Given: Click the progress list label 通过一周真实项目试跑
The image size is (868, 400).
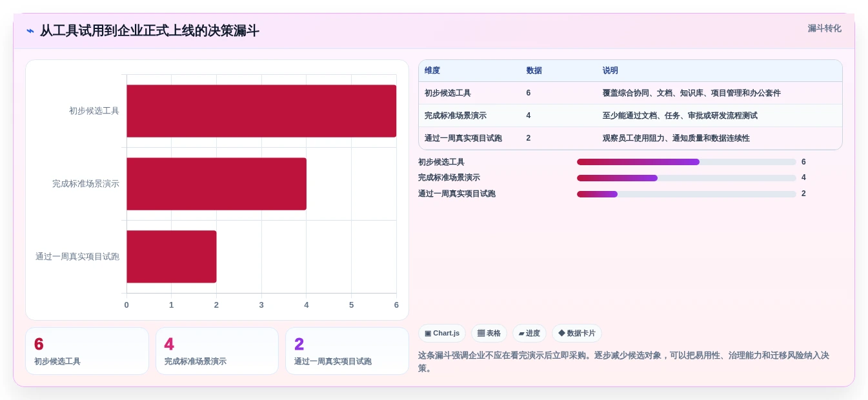Looking at the screenshot, I should point(457,194).
